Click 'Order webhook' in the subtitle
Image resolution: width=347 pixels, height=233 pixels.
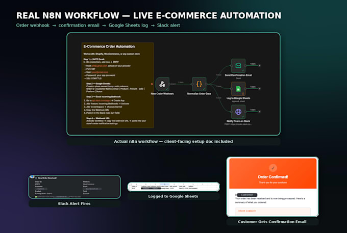pyautogui.click(x=33, y=25)
